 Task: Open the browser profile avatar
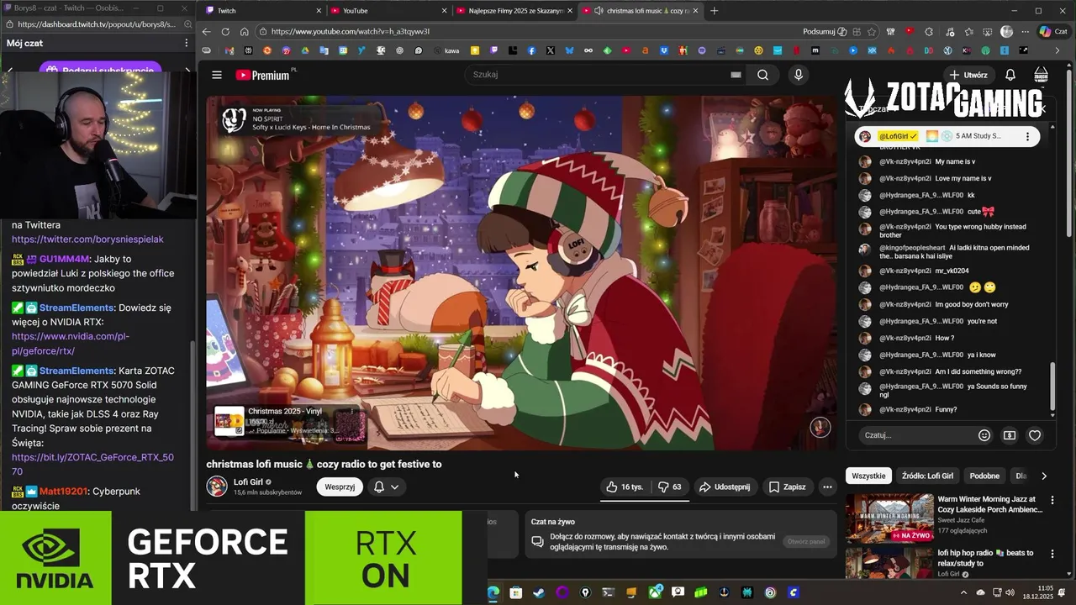coord(1006,32)
